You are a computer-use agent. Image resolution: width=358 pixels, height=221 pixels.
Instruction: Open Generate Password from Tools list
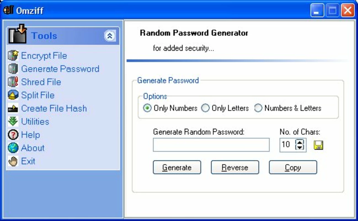(60, 69)
